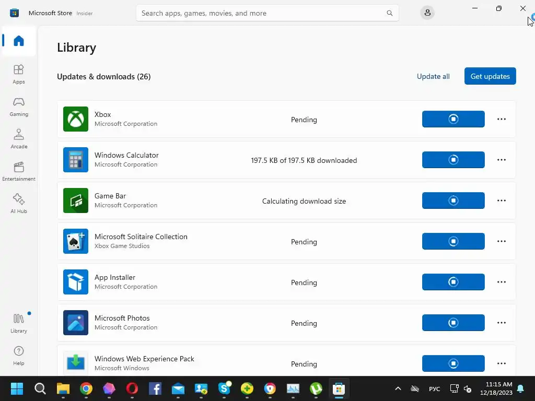Click the Windows Calculator app icon
The height and width of the screenshot is (401, 535).
pos(76,160)
